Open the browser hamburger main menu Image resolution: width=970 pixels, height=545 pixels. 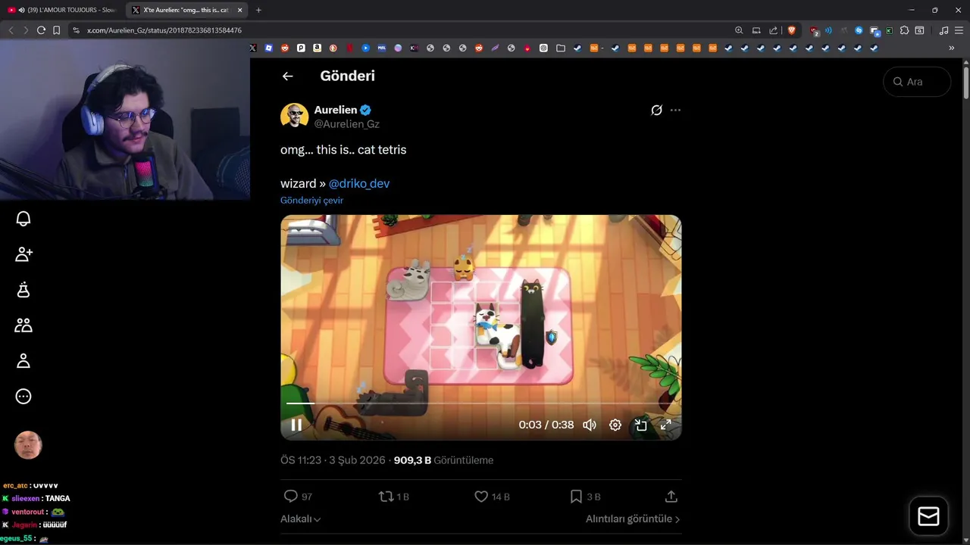[x=959, y=30]
